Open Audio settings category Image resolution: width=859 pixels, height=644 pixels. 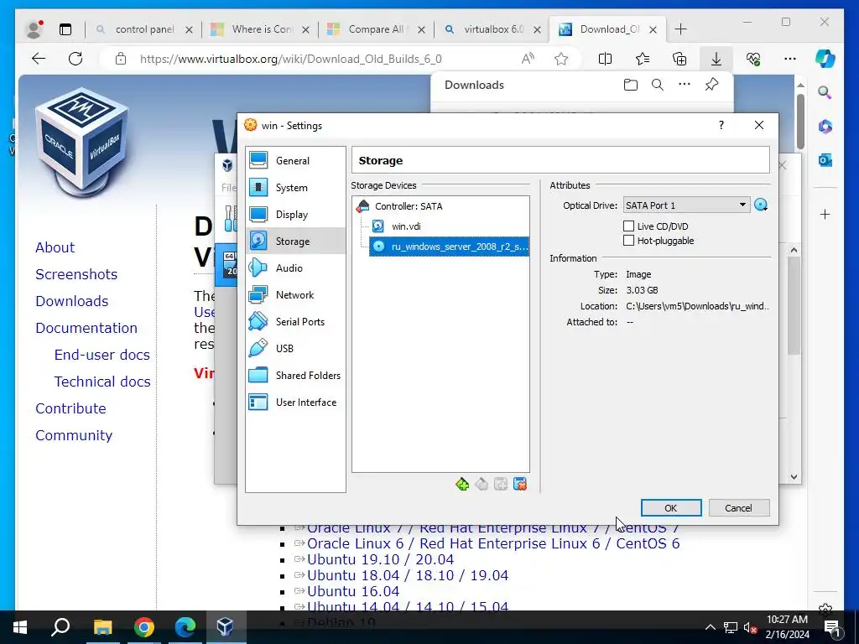point(295,267)
